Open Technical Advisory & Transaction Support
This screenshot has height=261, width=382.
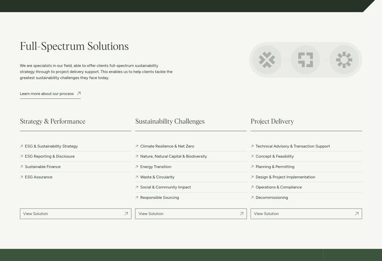[293, 146]
